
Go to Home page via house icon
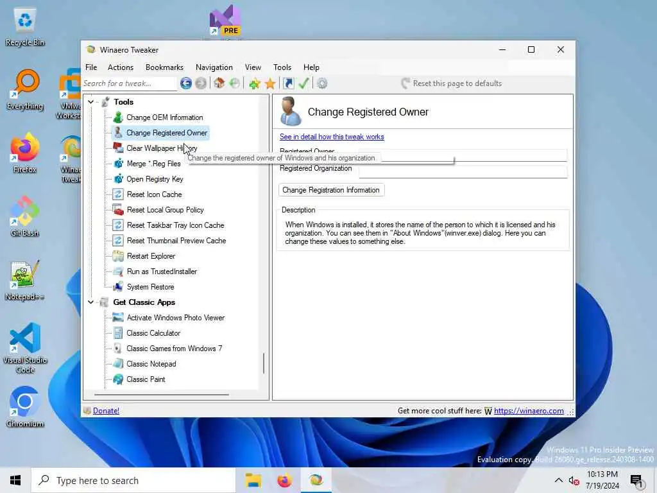219,83
